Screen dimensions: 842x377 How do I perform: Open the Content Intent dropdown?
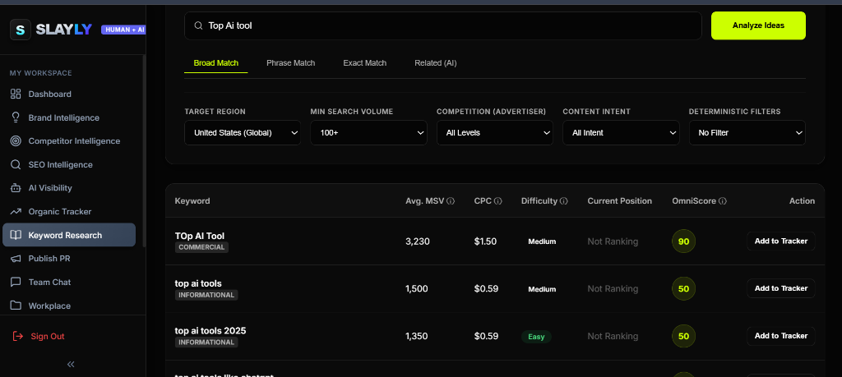click(621, 132)
